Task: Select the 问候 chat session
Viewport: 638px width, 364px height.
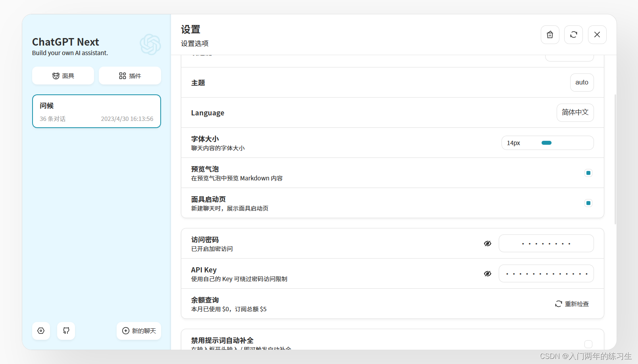Action: tap(96, 111)
